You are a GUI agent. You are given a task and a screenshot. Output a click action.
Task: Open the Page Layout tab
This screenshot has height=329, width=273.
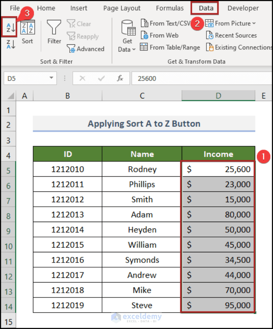pyautogui.click(x=122, y=8)
